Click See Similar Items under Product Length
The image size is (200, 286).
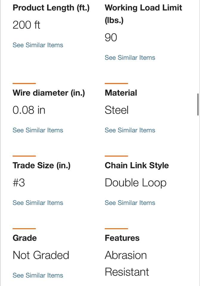click(x=38, y=45)
